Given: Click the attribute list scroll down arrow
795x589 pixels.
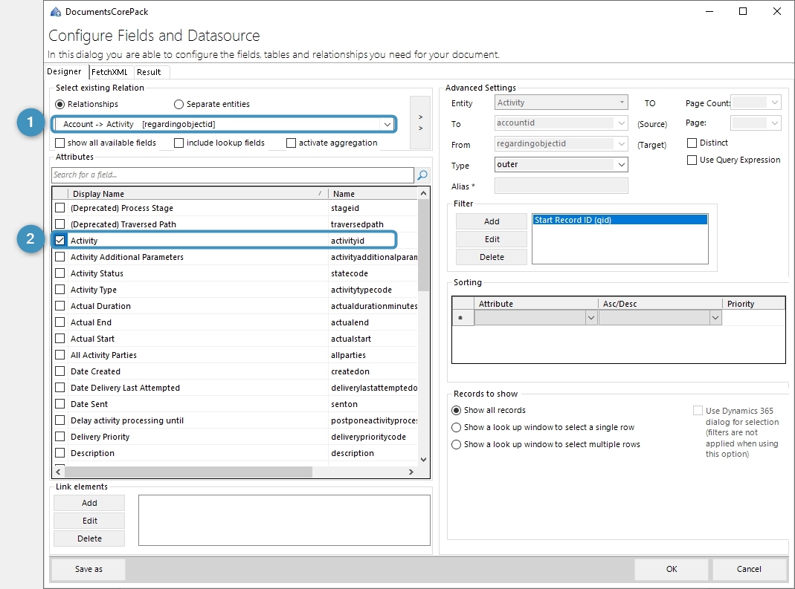Looking at the screenshot, I should coord(423,459).
